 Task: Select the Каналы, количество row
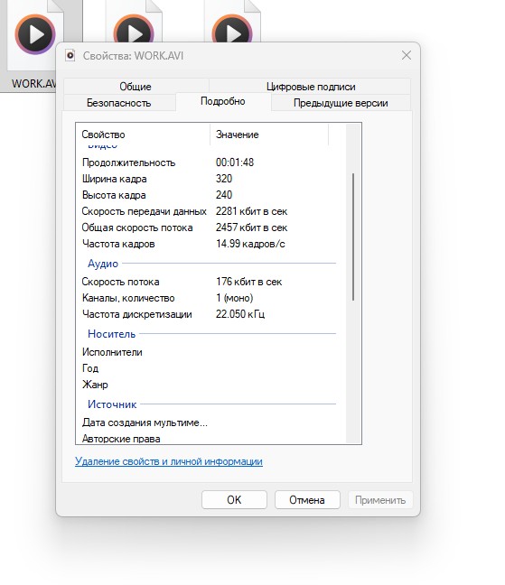click(x=209, y=298)
